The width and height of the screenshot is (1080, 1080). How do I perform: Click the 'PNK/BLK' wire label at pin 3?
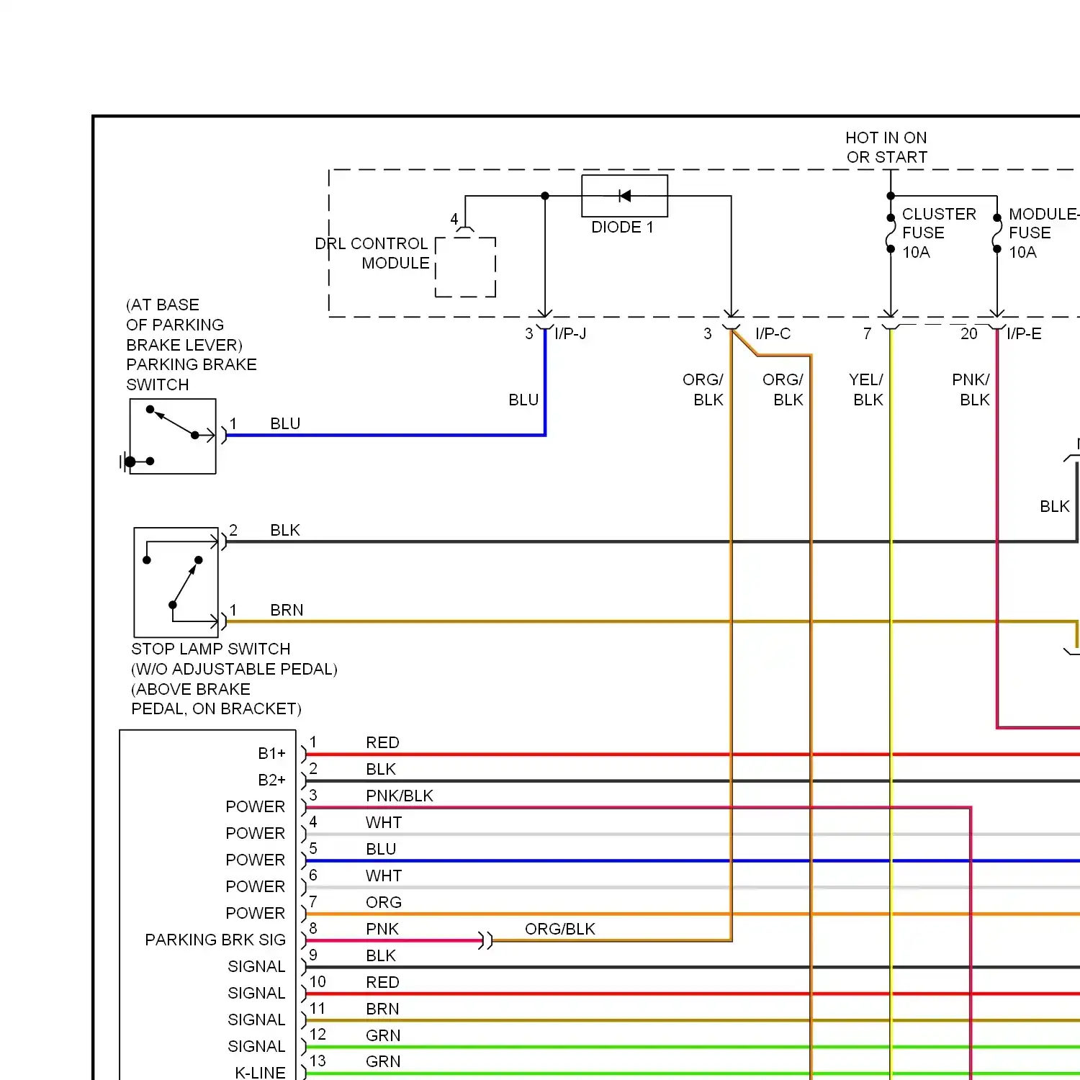click(x=400, y=796)
